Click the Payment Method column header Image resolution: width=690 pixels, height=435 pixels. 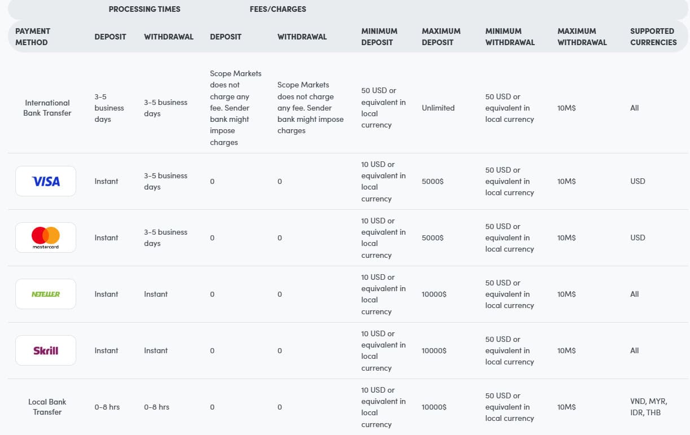32,37
